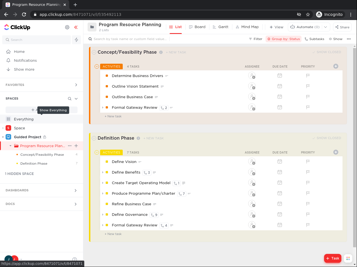357x267 pixels.
Task: Change status square of Refine Business Case
Action: click(x=107, y=204)
